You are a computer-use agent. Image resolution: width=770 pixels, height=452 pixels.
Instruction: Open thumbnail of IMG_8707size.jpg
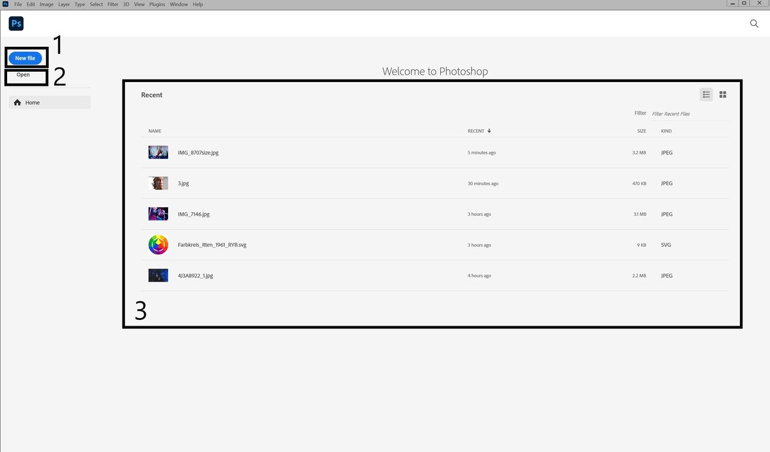coord(158,153)
